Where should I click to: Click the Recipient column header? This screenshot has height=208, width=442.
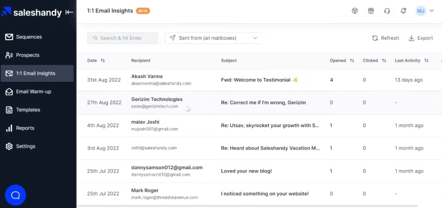point(141,61)
